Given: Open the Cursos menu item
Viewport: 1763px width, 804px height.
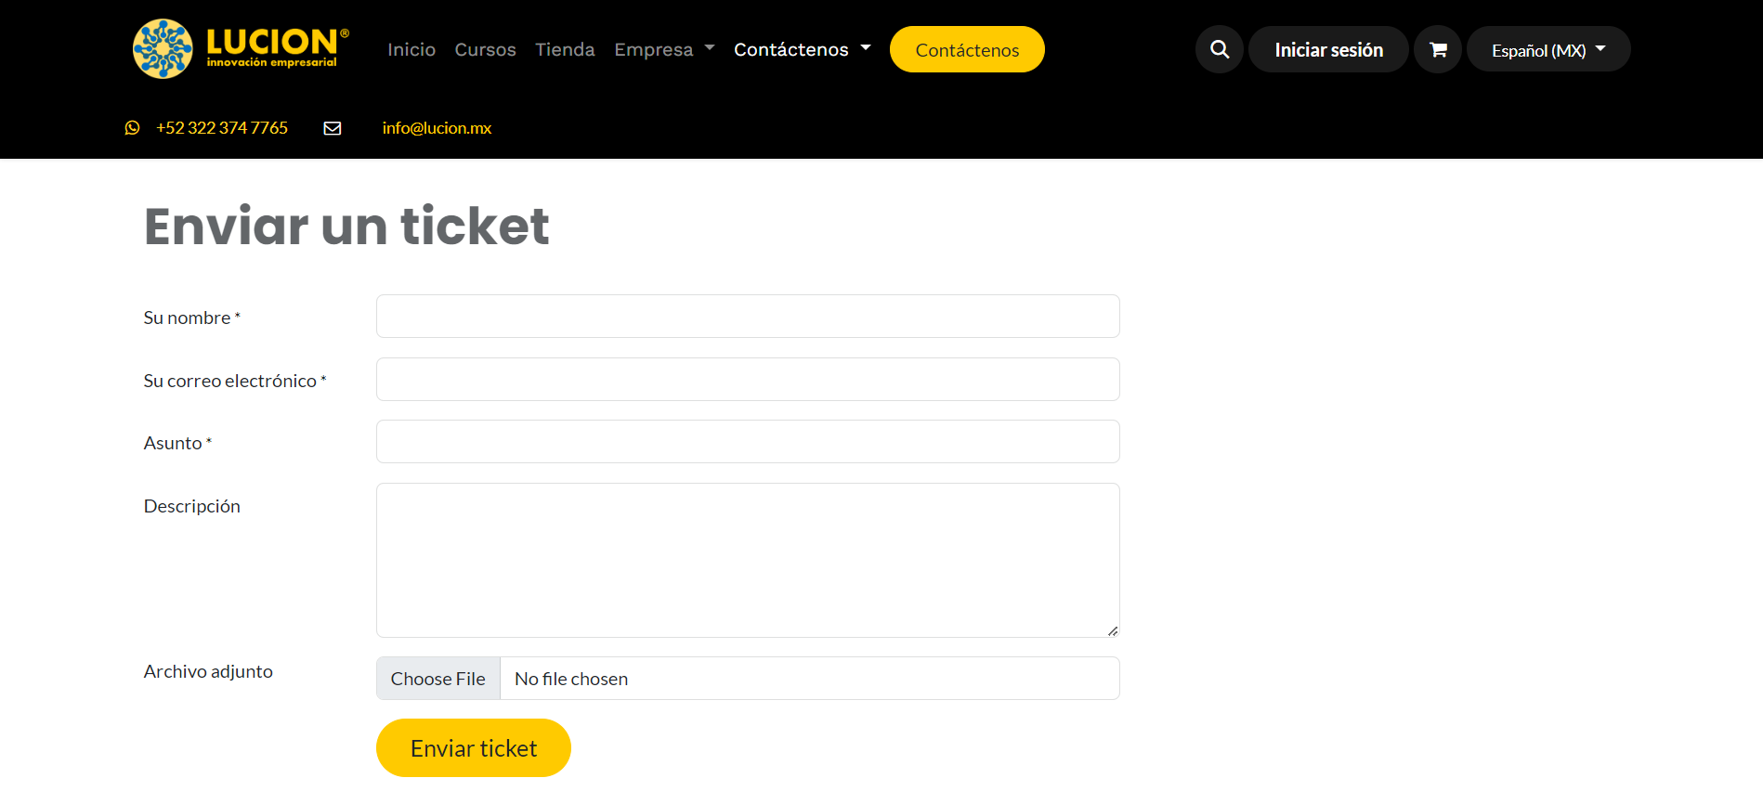Looking at the screenshot, I should [485, 49].
